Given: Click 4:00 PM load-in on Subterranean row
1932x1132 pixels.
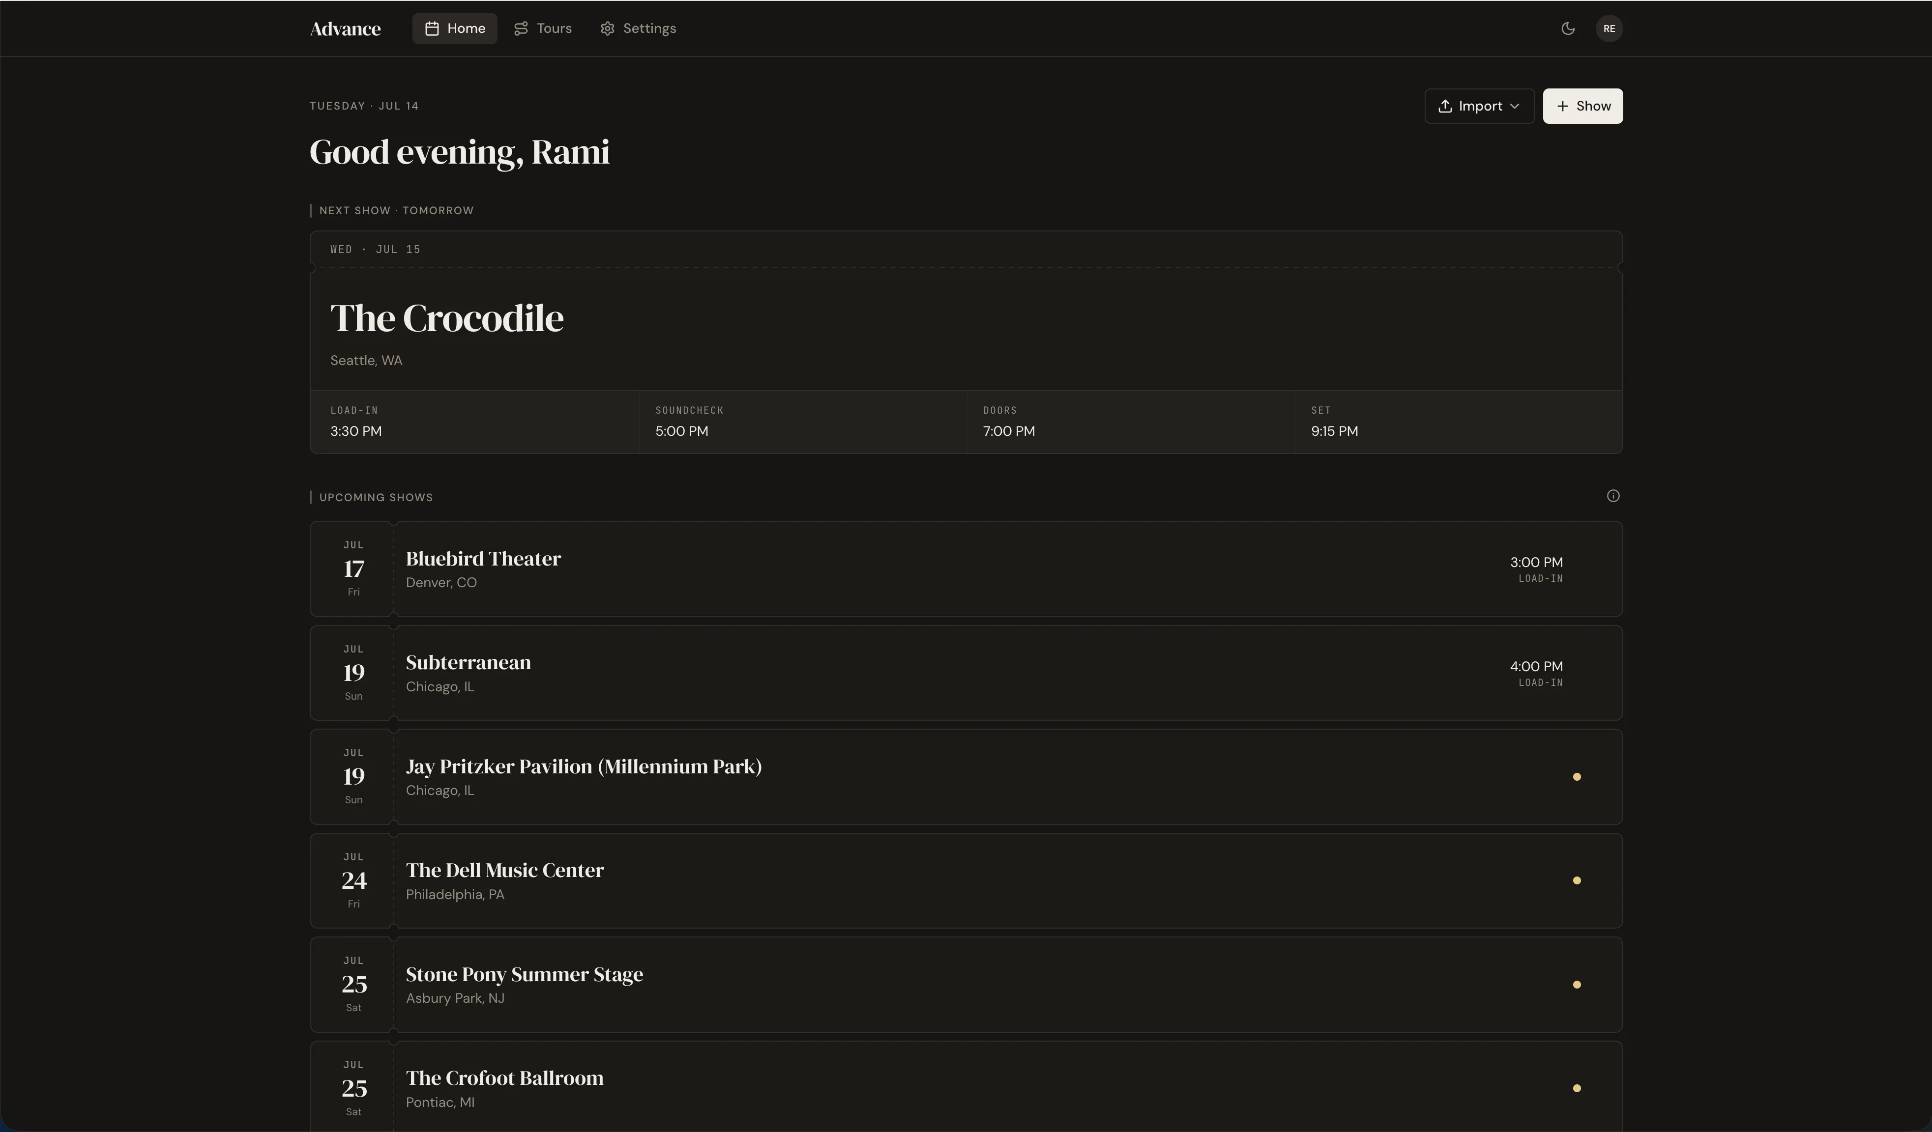Looking at the screenshot, I should 1536,673.
